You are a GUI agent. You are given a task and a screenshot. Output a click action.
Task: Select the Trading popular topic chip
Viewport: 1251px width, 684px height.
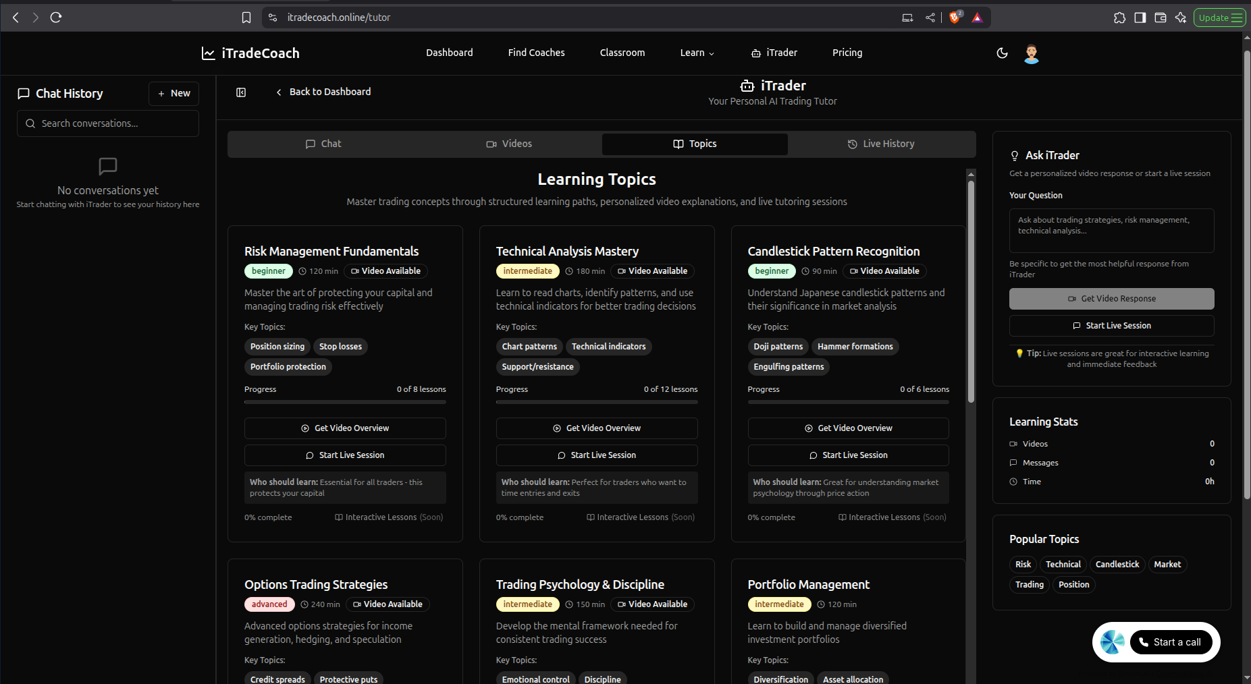coord(1030,585)
